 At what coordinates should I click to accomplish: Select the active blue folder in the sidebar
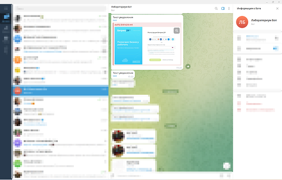(6, 18)
